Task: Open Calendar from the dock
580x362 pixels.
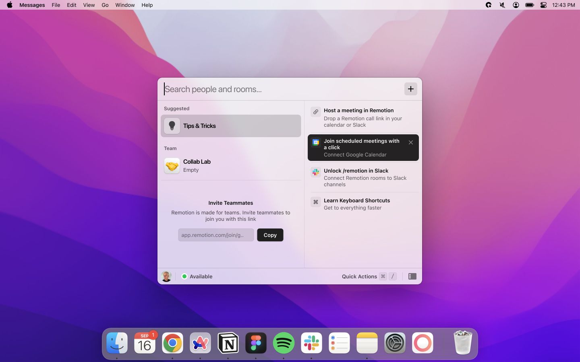Action: coord(145,343)
